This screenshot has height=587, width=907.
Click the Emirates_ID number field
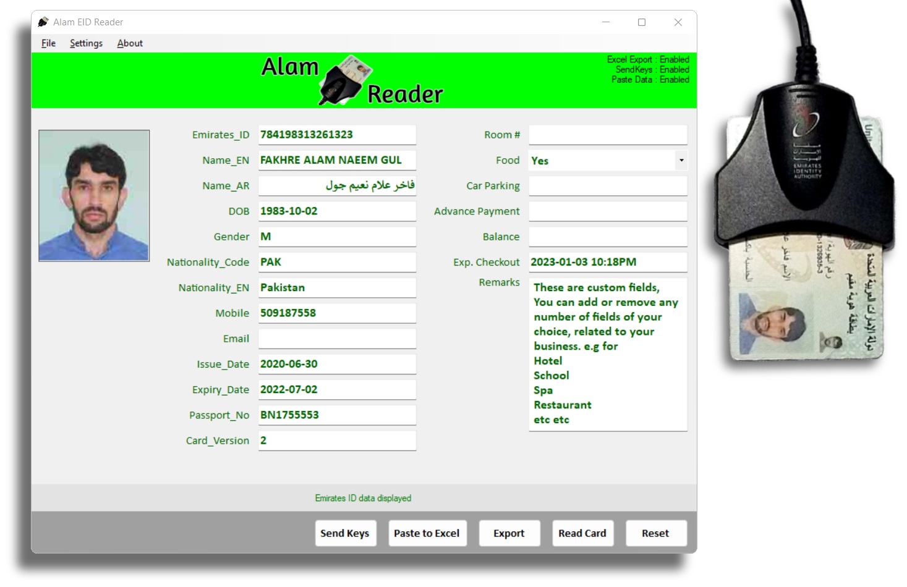coord(336,135)
